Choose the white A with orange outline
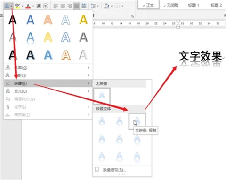The height and width of the screenshot is (180, 226). tap(66, 55)
